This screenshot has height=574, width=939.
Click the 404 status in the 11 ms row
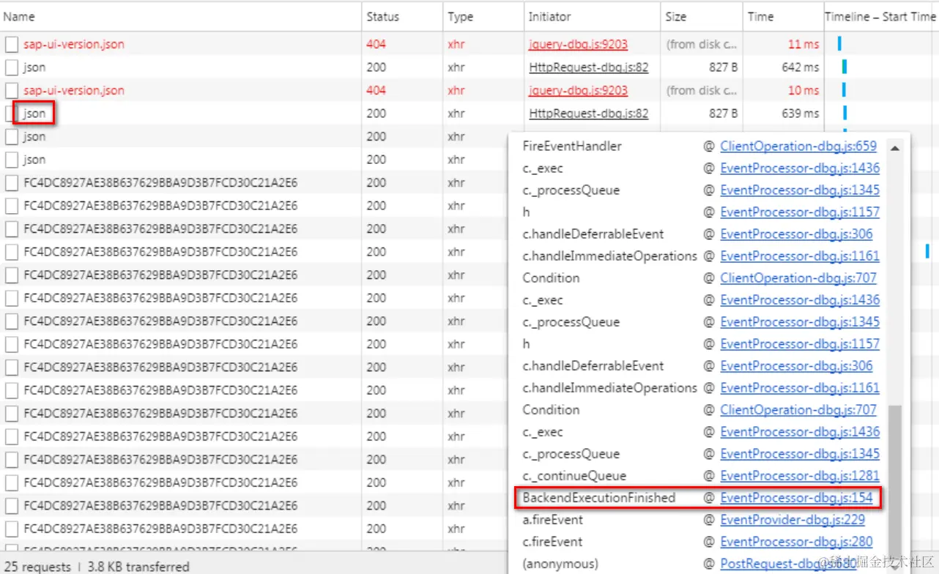[376, 44]
